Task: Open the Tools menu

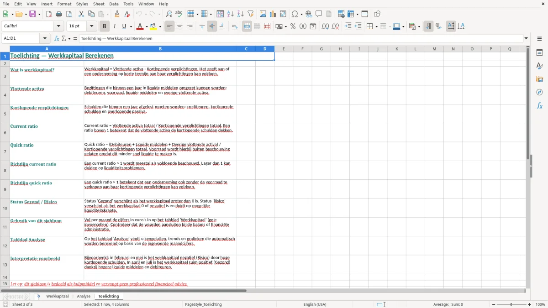Action: point(128,4)
